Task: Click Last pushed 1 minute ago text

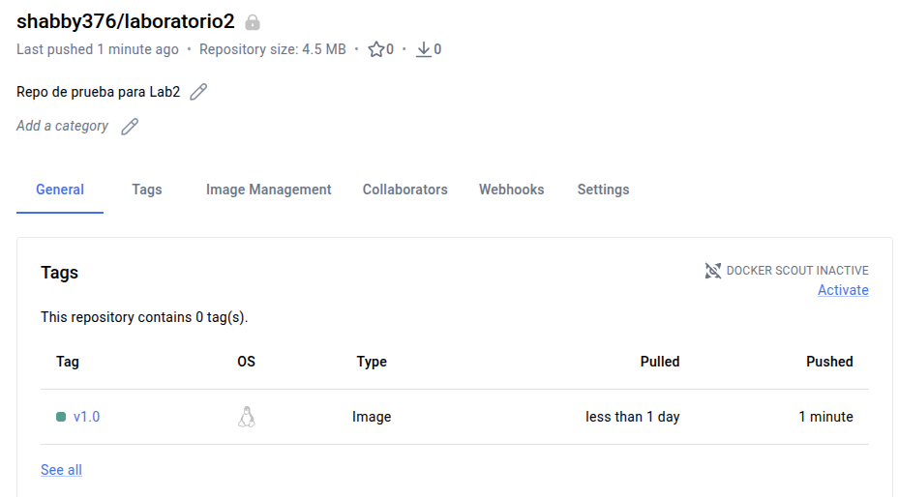Action: click(x=98, y=49)
